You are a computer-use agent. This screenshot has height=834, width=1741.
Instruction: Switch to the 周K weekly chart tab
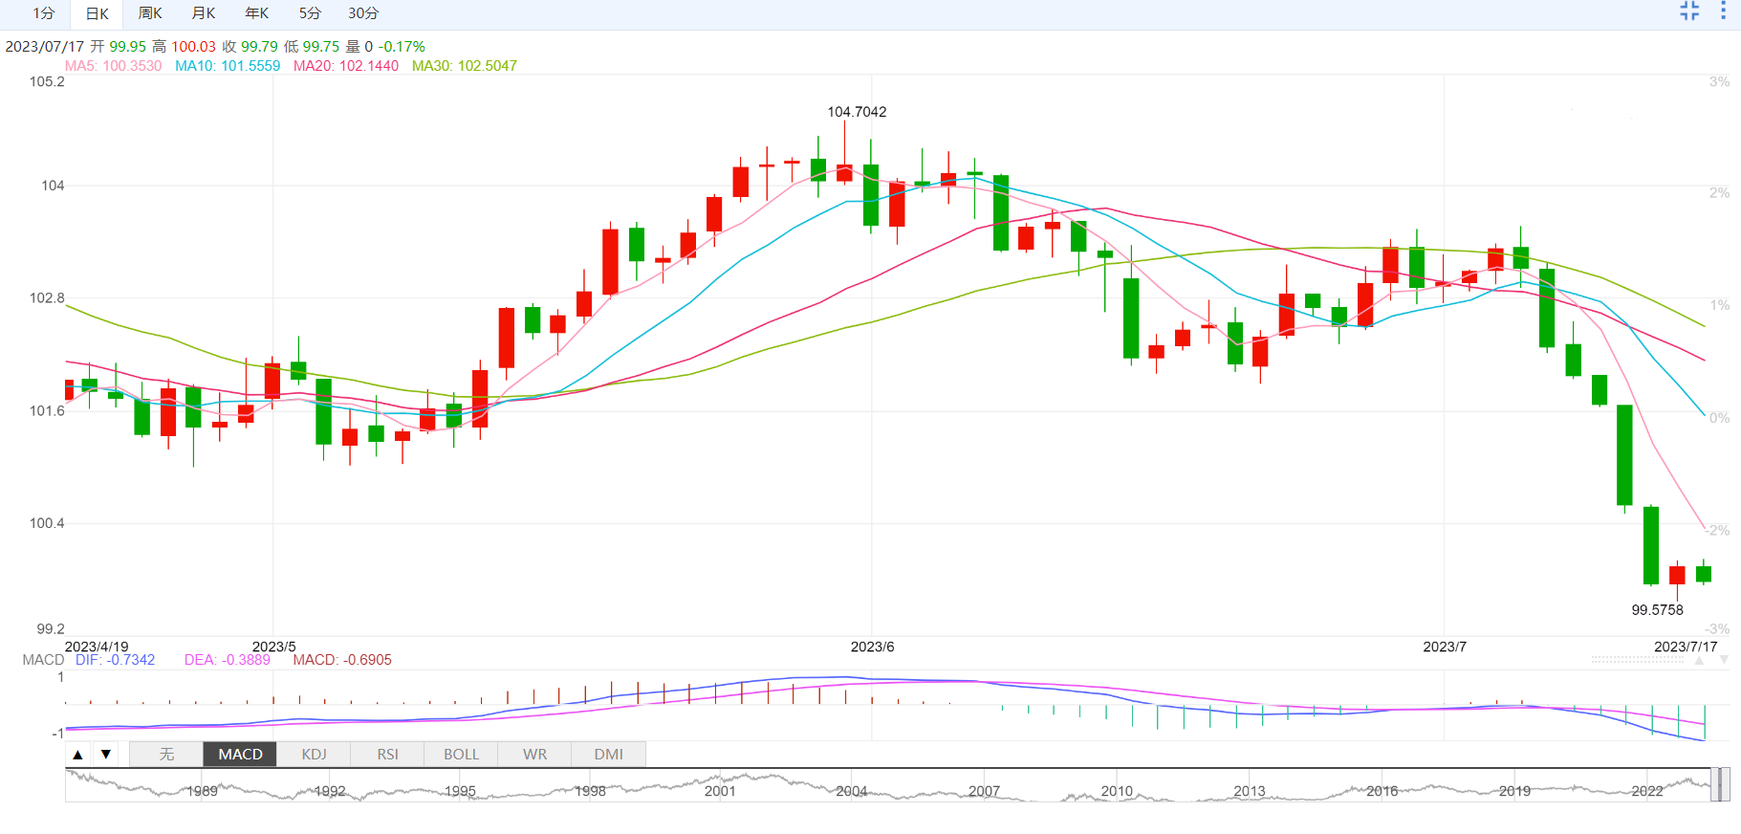click(150, 13)
